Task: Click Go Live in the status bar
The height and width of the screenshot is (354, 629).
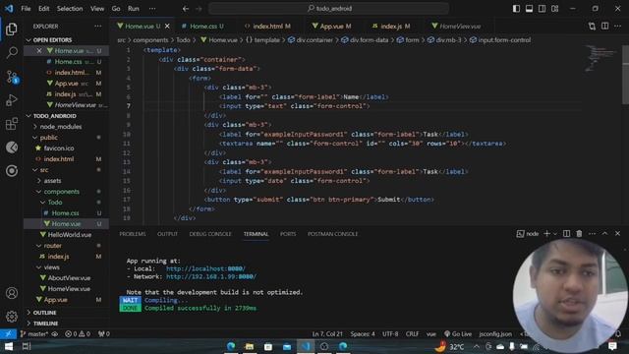Action: click(x=458, y=334)
